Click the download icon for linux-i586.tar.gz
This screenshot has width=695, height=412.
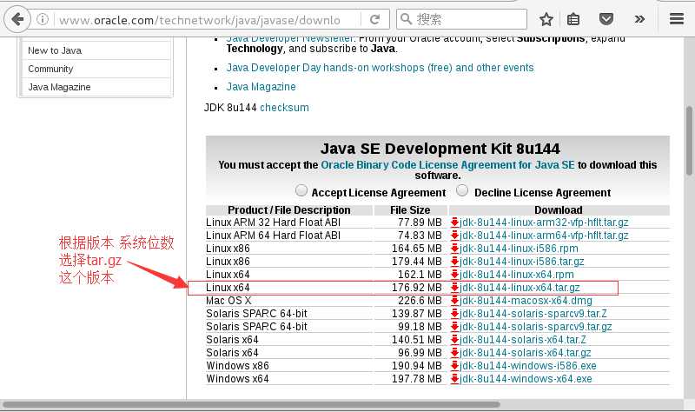[x=454, y=262]
